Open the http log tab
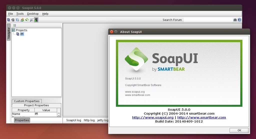 89,120
